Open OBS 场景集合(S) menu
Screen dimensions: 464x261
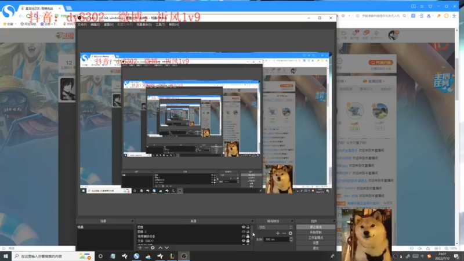144,24
